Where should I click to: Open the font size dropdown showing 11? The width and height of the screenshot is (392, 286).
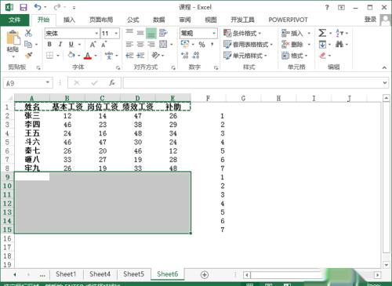point(116,33)
